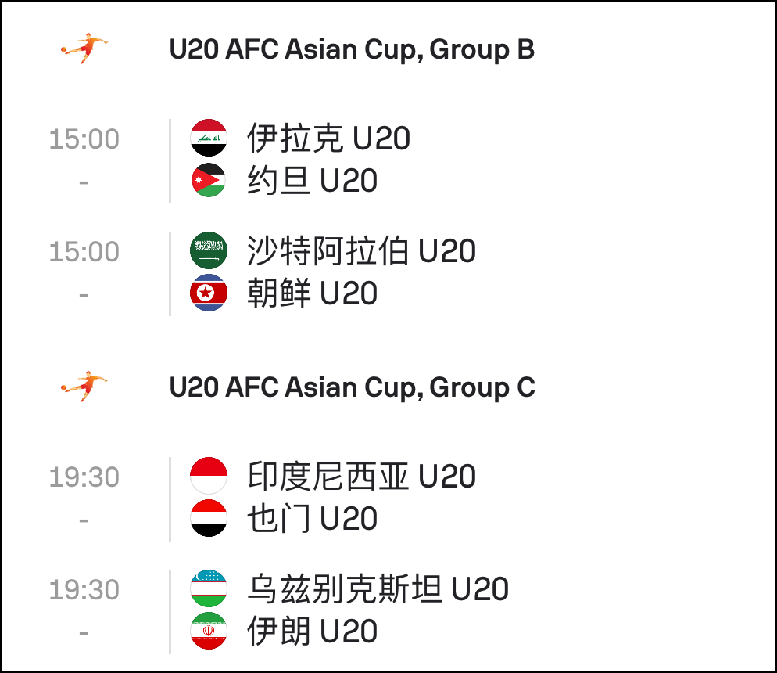Select team name 印度尼西亚 U20
Viewport: 777px width, 673px height.
coord(361,476)
